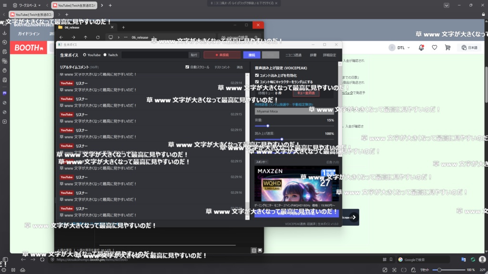Toggle the コメント毎にキャラクターをランダムにする checkbox
Image resolution: width=488 pixels, height=274 pixels.
click(x=257, y=82)
